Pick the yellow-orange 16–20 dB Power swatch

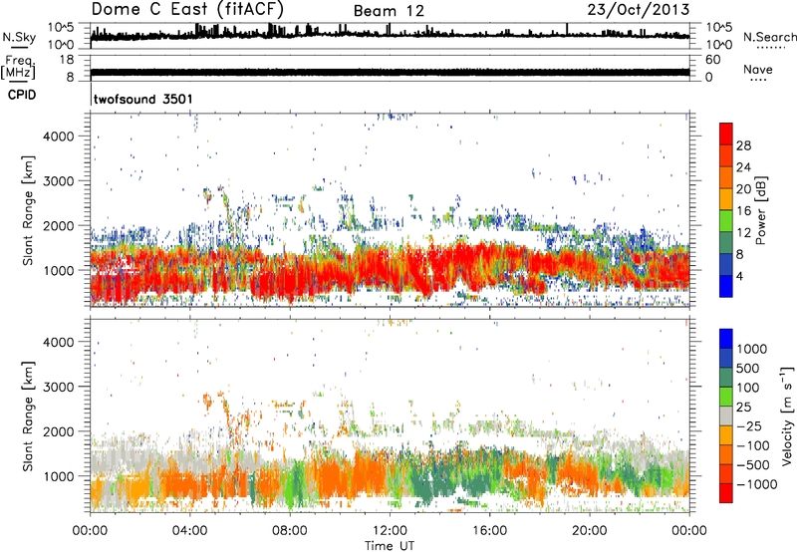726,198
